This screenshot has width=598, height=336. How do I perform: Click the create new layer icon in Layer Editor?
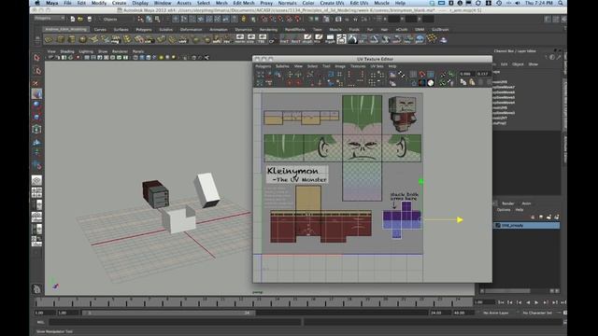548,217
